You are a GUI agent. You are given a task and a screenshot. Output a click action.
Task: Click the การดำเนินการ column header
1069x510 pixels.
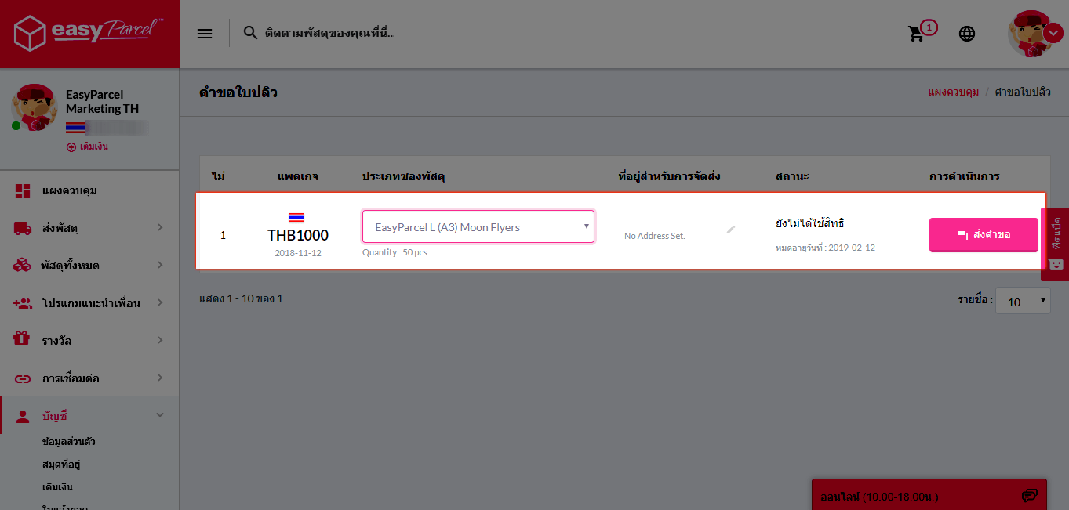[x=965, y=176]
